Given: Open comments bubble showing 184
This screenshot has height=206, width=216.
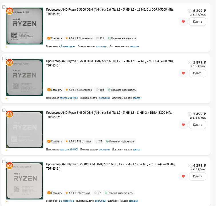Looking at the screenshot, I should (x=100, y=90).
